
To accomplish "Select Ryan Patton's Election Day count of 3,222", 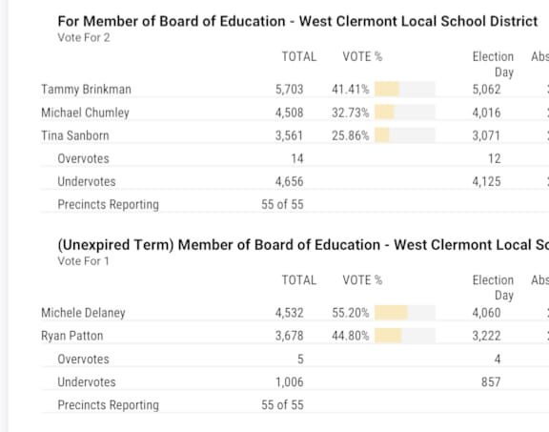I will point(486,336).
